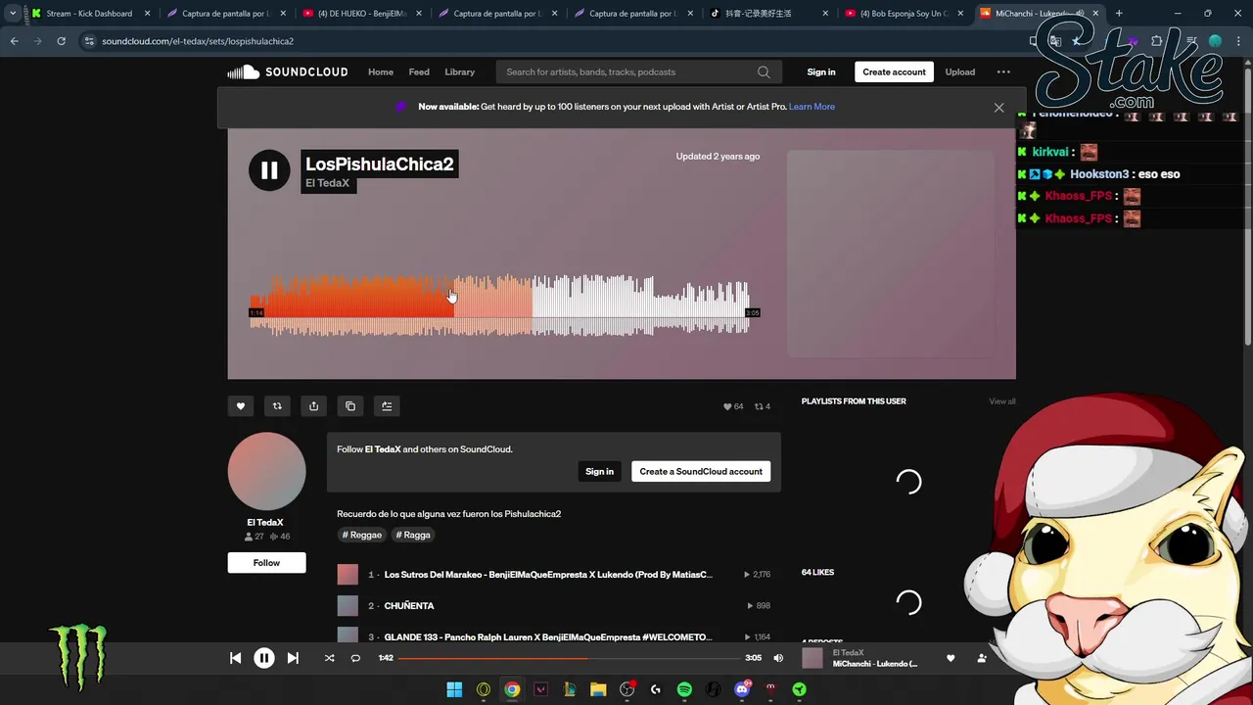This screenshot has height=705, width=1253.
Task: Open File Explorer from the taskbar
Action: 598,689
